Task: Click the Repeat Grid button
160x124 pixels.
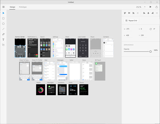Action: click(131, 21)
